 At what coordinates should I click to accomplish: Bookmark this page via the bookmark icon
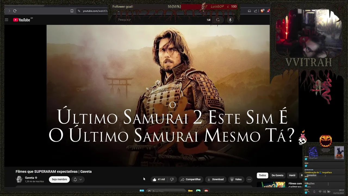[72, 11]
